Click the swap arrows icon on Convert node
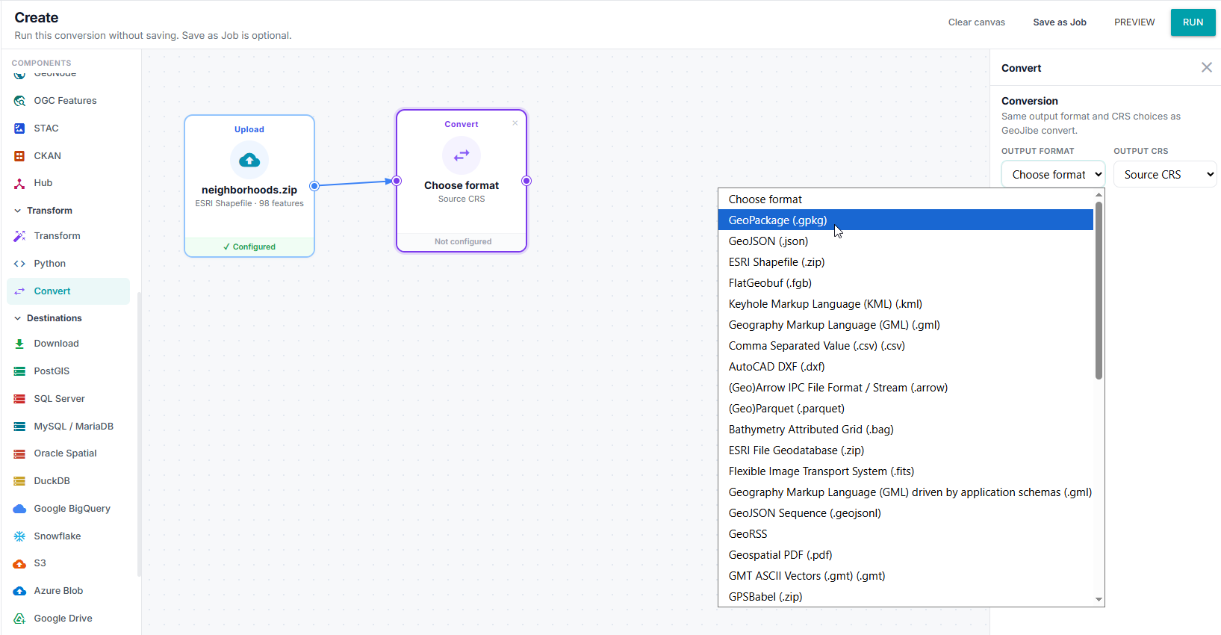The width and height of the screenshot is (1221, 635). pyautogui.click(x=462, y=155)
